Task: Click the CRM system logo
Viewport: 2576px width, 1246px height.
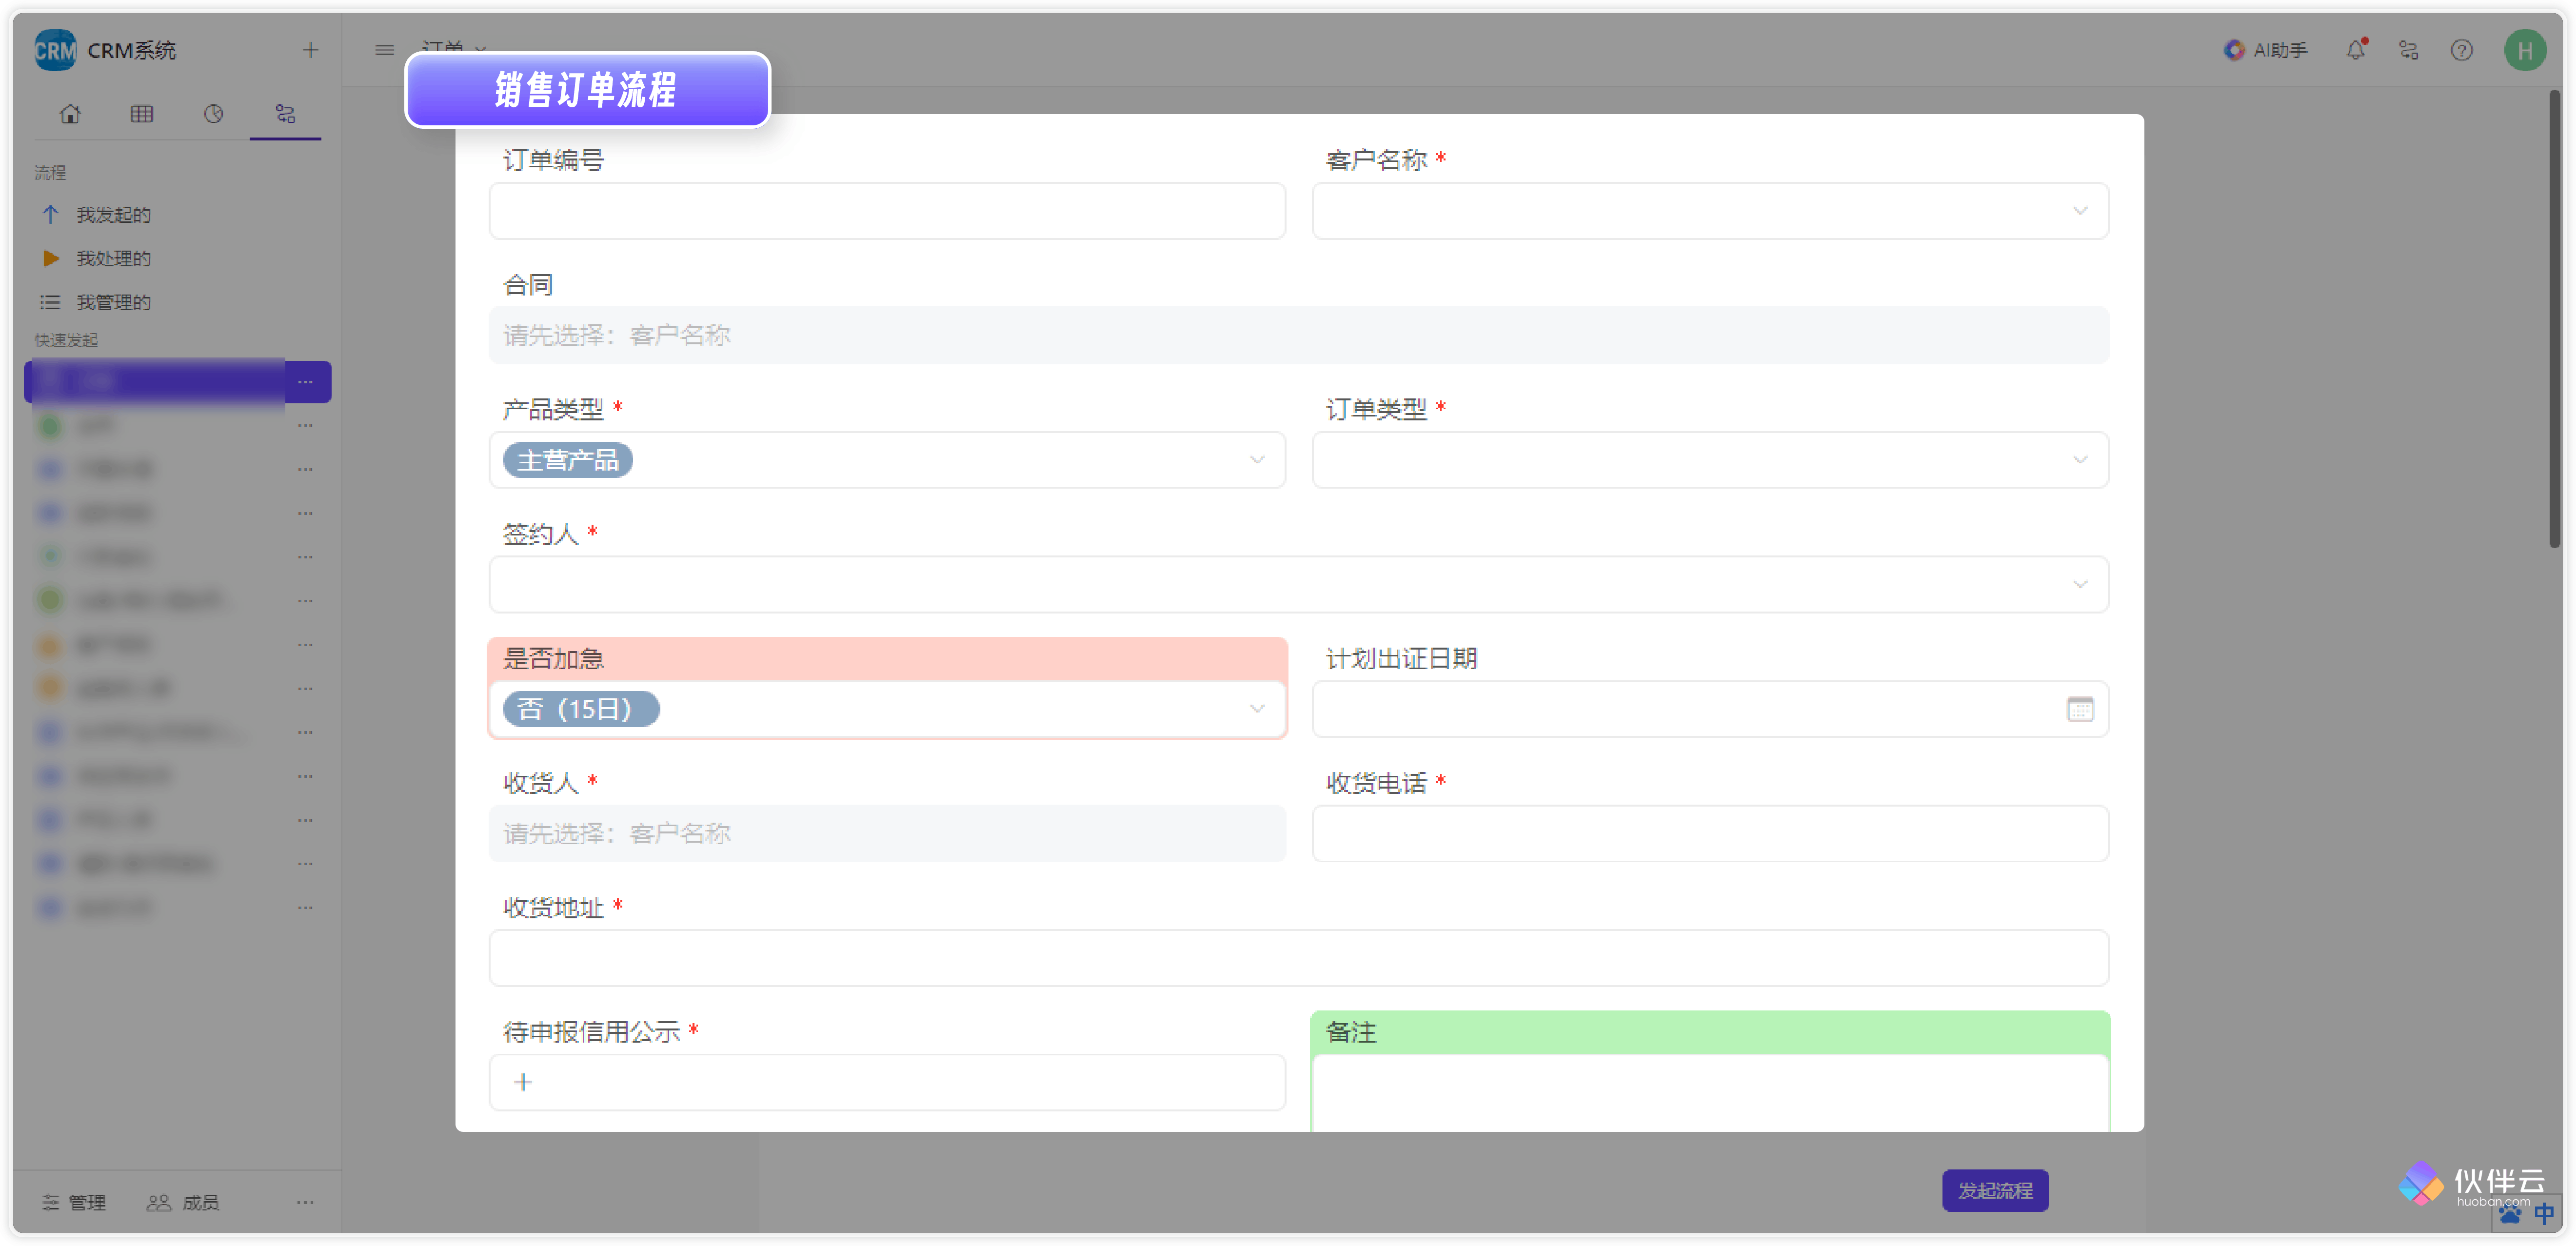Action: pyautogui.click(x=55, y=50)
